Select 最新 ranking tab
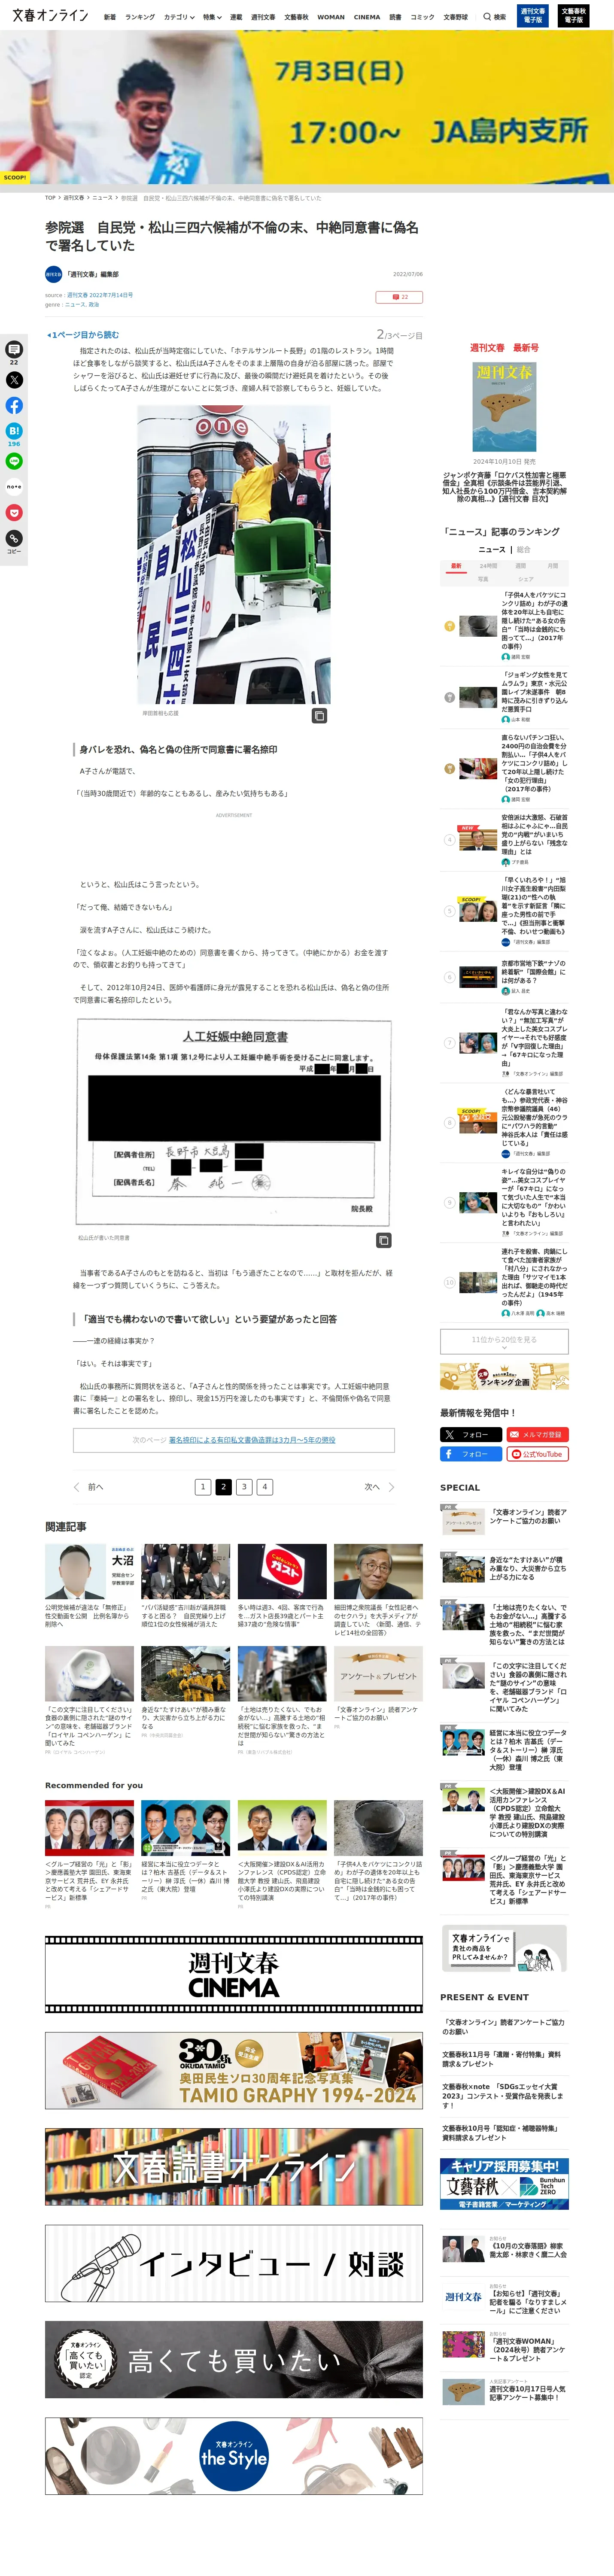The image size is (614, 2576). (x=456, y=566)
